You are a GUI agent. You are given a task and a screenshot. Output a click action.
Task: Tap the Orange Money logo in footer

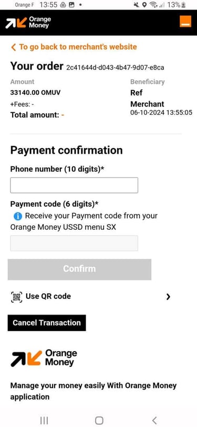coord(44,358)
